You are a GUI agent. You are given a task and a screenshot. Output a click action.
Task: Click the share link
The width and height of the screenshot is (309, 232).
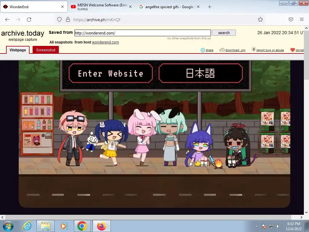pyautogui.click(x=209, y=50)
